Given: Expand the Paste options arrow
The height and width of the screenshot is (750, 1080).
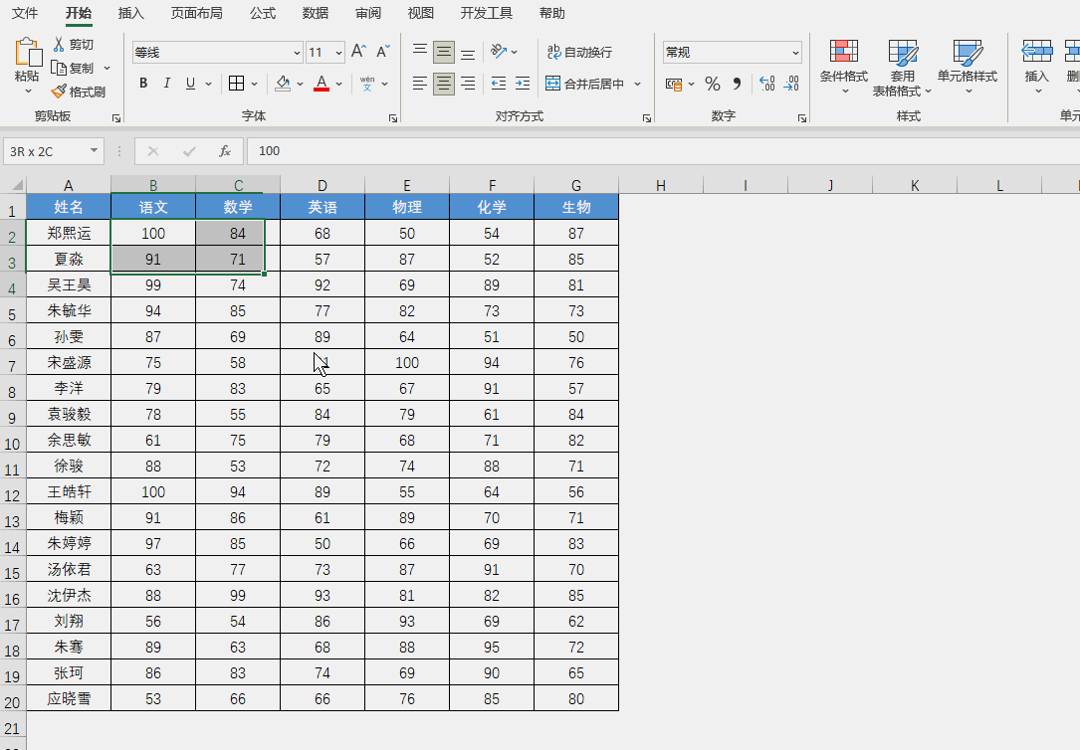Looking at the screenshot, I should tap(28, 92).
